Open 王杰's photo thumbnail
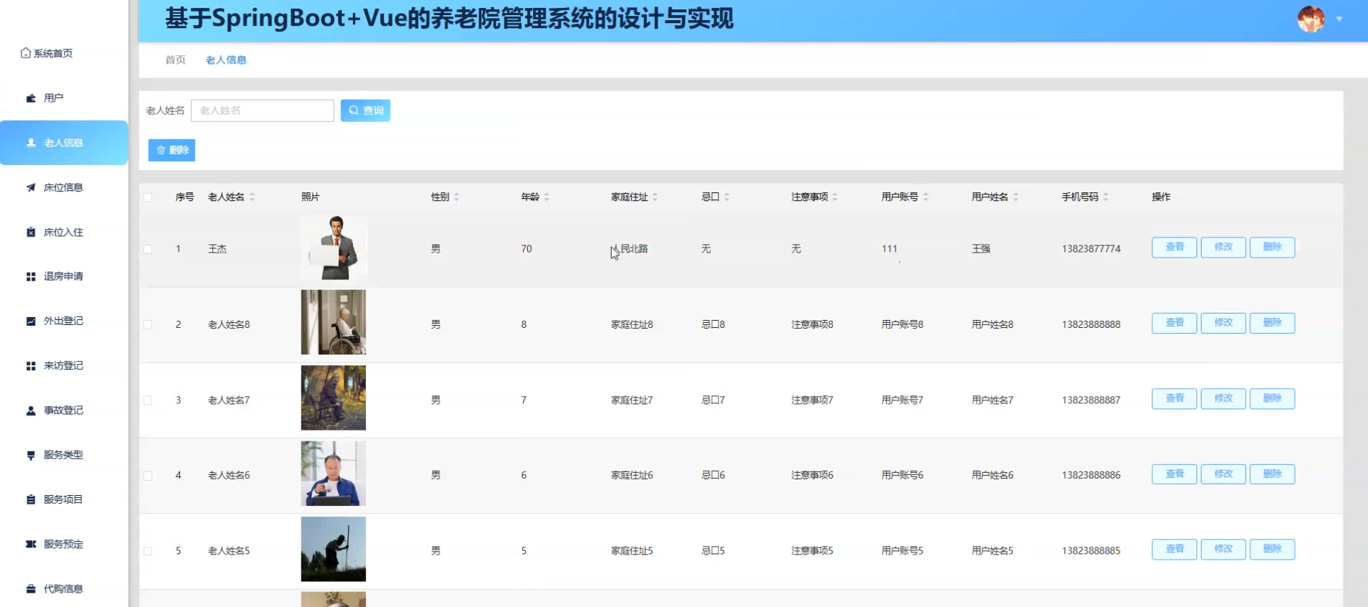This screenshot has height=607, width=1368. pyautogui.click(x=334, y=248)
